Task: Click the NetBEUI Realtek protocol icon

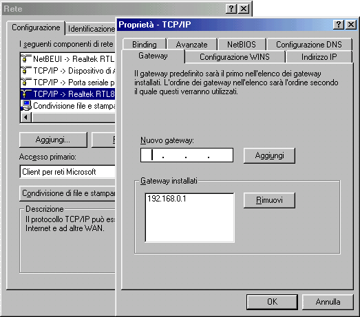Action: pos(26,59)
